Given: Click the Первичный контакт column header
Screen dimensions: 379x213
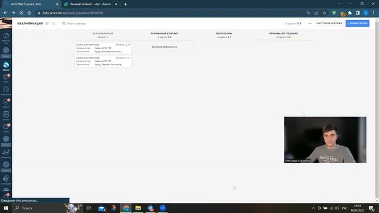Looking at the screenshot, I should click(x=165, y=34).
